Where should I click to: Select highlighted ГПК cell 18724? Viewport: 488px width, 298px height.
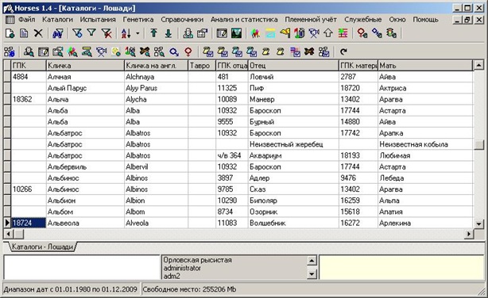coord(29,223)
